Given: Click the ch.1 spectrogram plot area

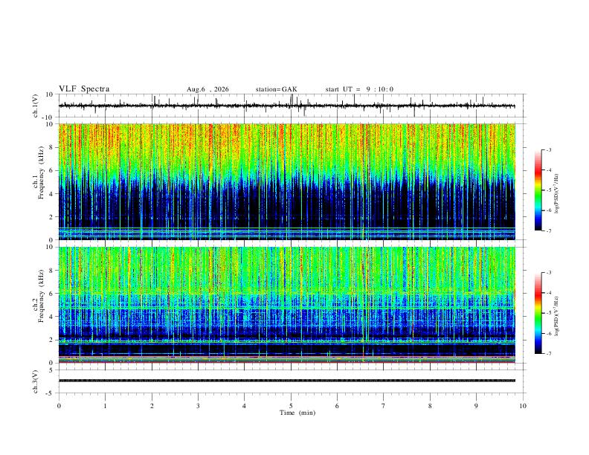Looking at the screenshot, I should click(x=286, y=181).
